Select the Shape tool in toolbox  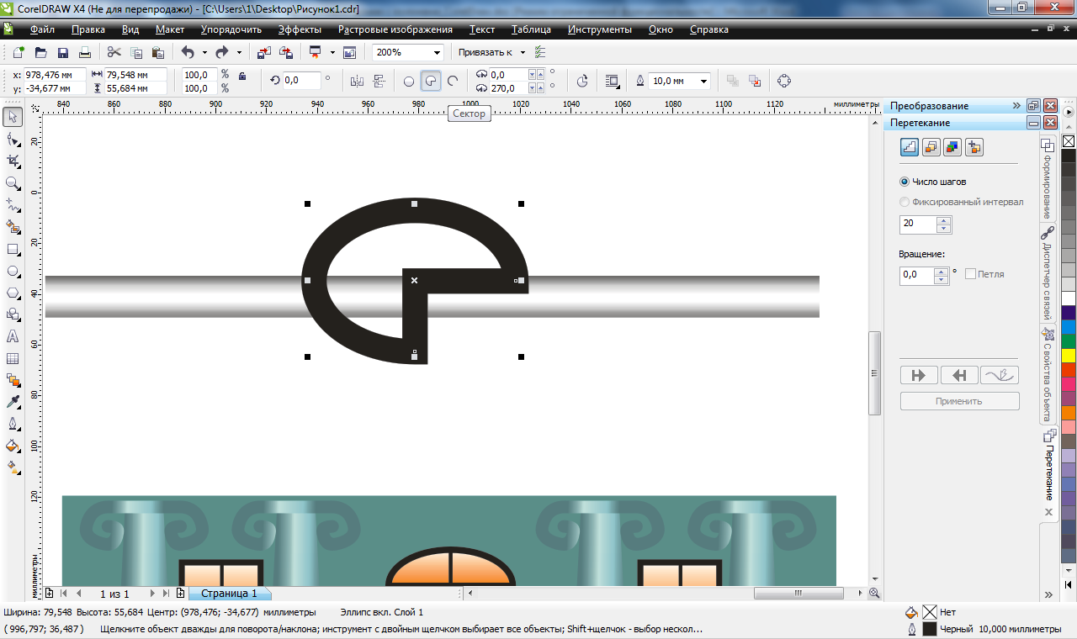click(x=13, y=139)
